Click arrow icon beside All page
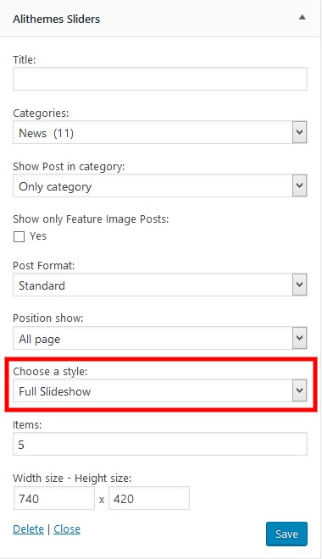322x559 pixels. (299, 338)
